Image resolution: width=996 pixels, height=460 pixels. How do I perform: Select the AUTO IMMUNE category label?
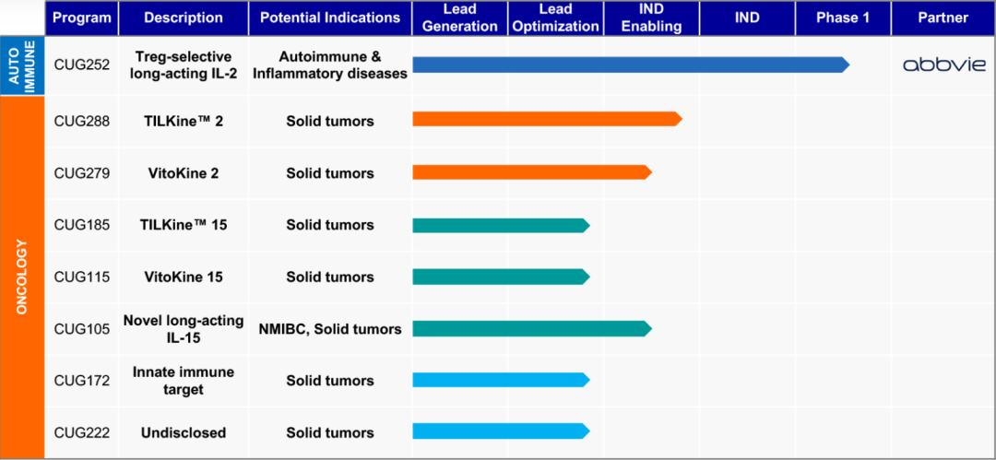click(22, 65)
